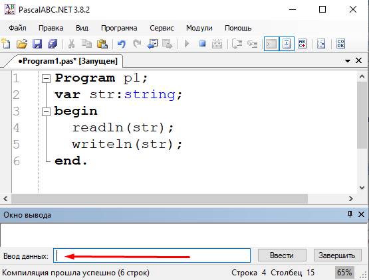
Task: Click the Ввести button
Action: [x=282, y=255]
